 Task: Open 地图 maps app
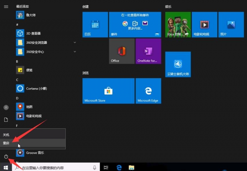pos(46,107)
